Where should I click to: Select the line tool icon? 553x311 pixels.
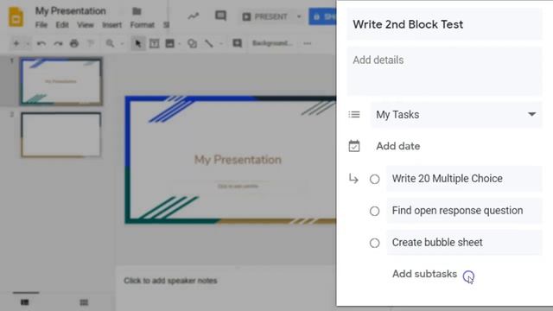209,44
